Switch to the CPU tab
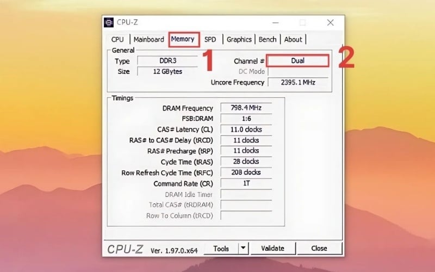This screenshot has width=435, height=272. tap(117, 39)
